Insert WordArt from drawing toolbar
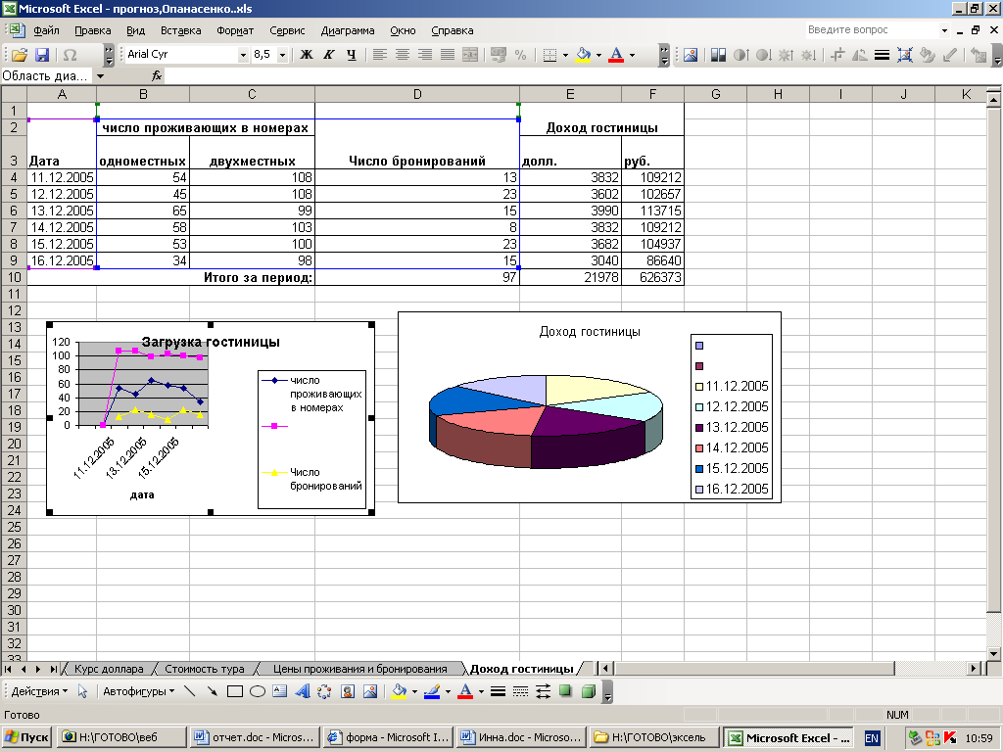 pos(303,691)
